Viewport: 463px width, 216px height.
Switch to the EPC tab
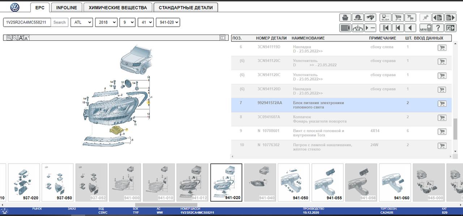(40, 8)
